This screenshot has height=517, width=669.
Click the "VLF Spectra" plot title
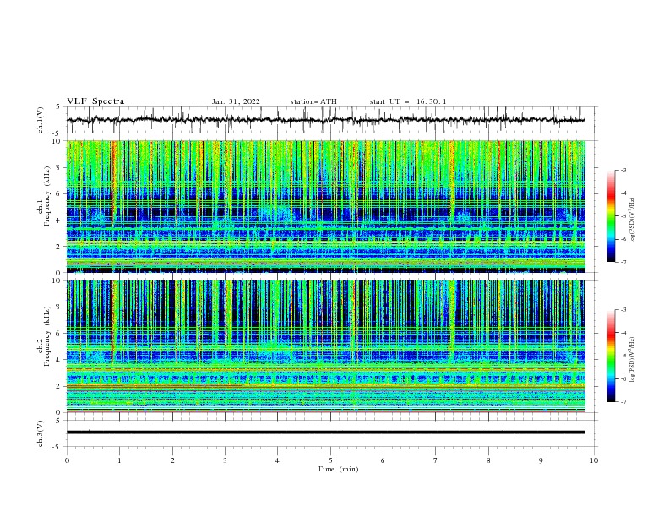pos(95,101)
